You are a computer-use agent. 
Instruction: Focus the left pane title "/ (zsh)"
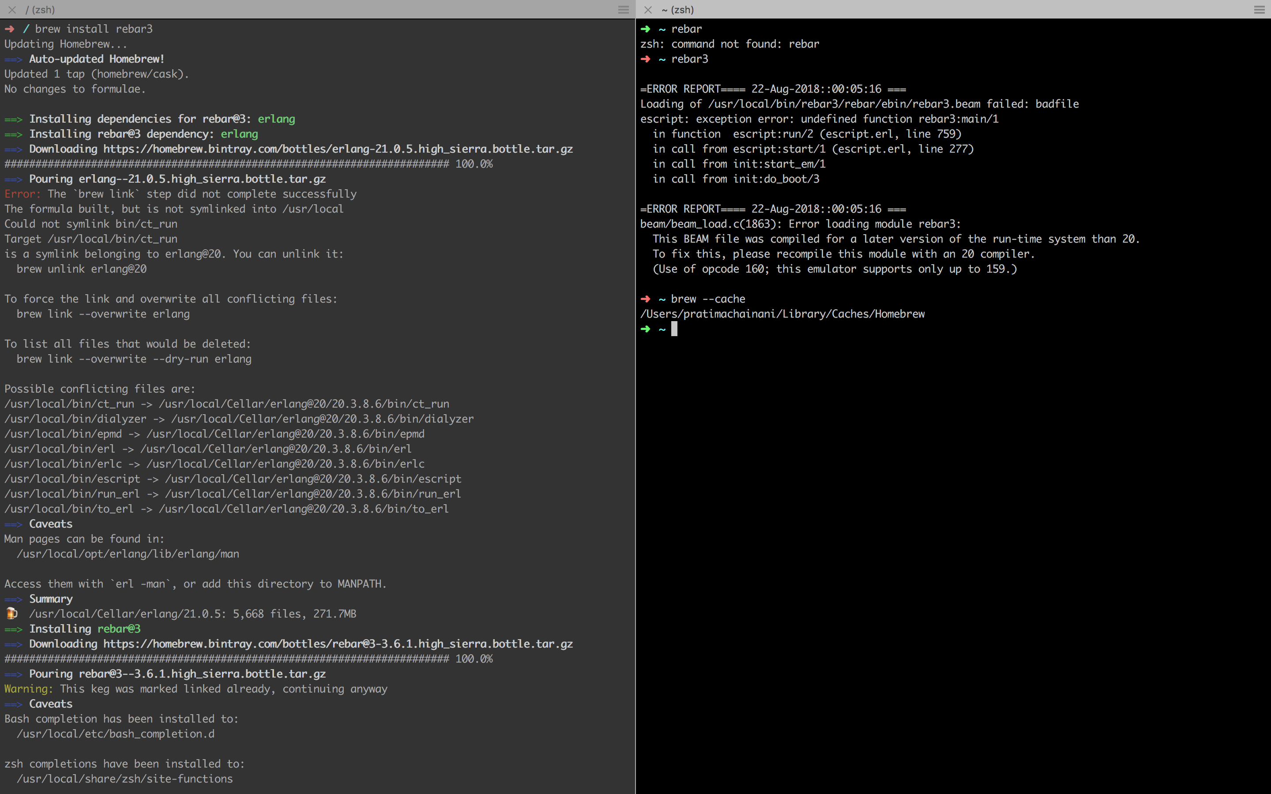pos(40,9)
